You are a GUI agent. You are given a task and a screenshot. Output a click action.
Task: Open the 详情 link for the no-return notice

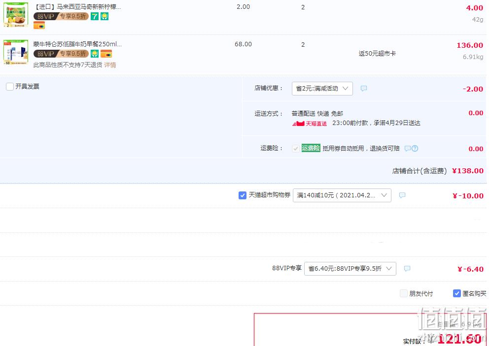pos(110,65)
